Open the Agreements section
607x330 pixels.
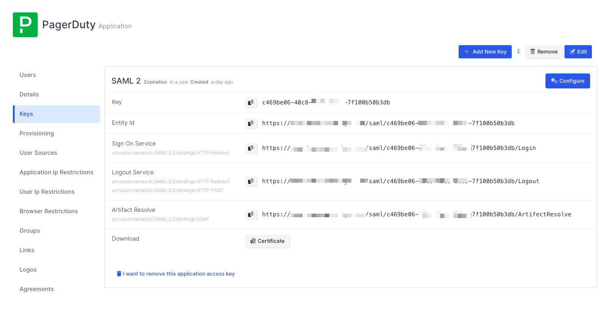point(37,289)
